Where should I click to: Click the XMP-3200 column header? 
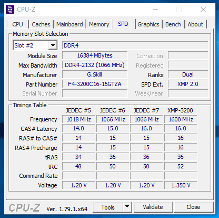180,110
